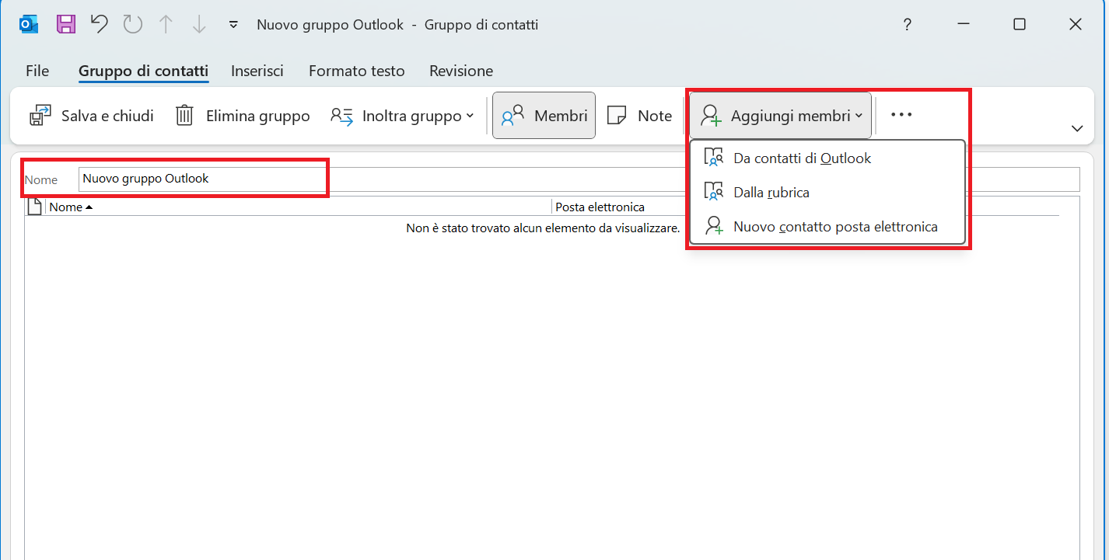1109x560 pixels.
Task: Sort by Posta elettronica column header
Action: (x=806, y=207)
